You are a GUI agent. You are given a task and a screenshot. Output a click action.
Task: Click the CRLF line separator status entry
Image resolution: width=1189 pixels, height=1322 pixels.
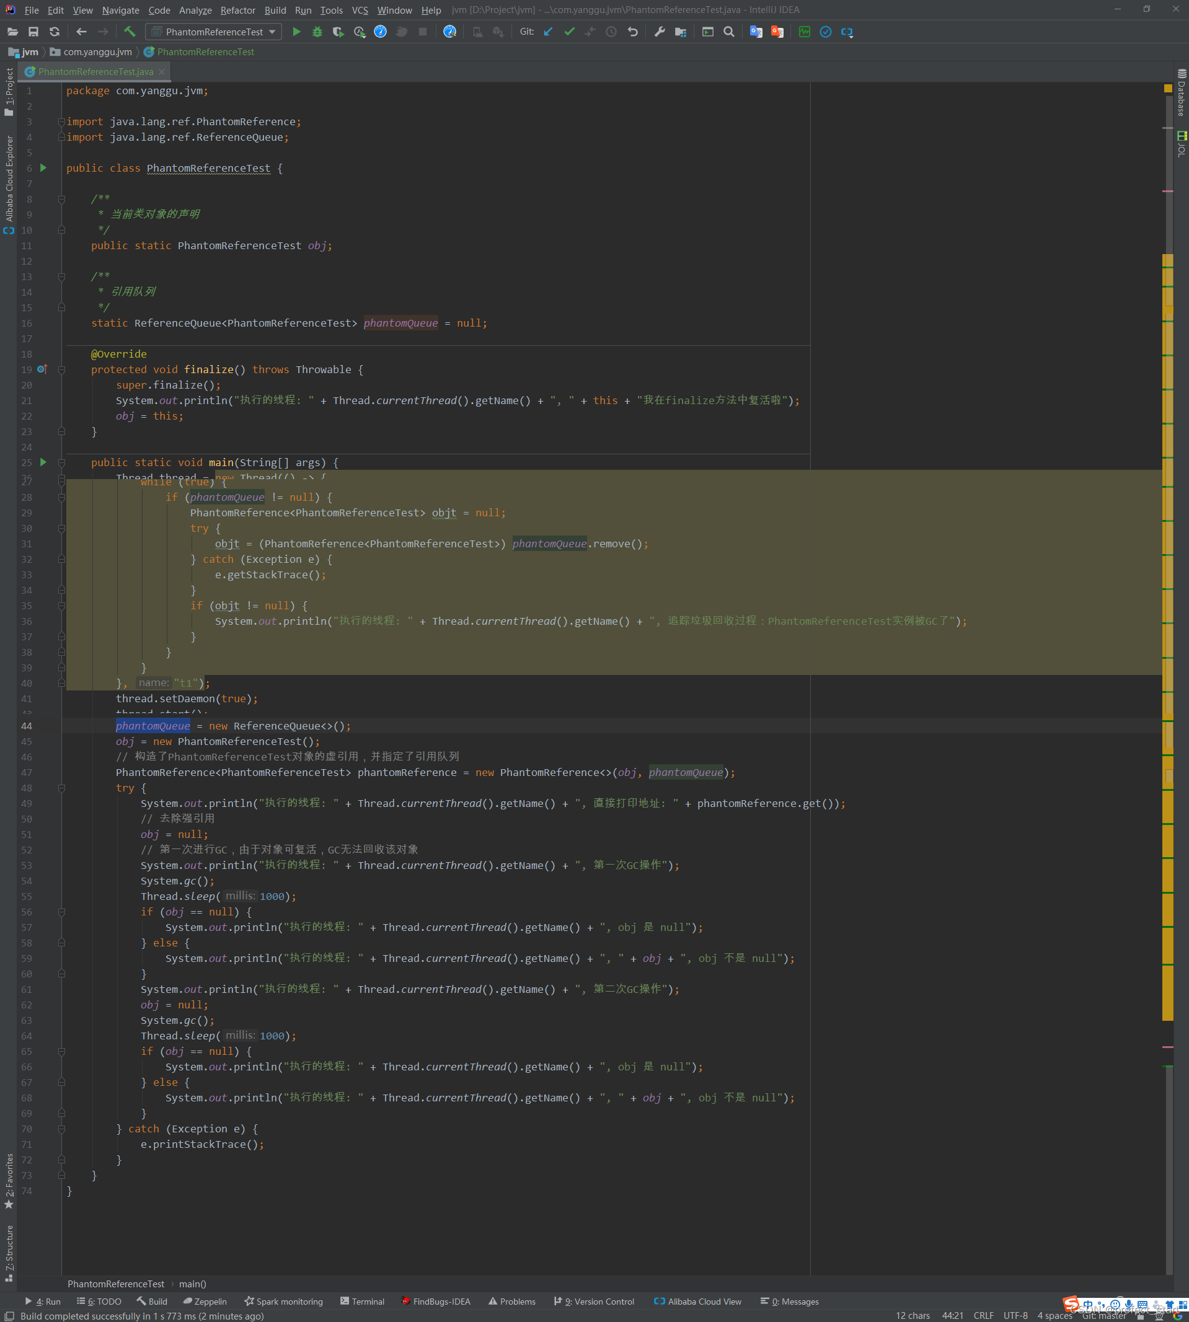[x=983, y=1315]
